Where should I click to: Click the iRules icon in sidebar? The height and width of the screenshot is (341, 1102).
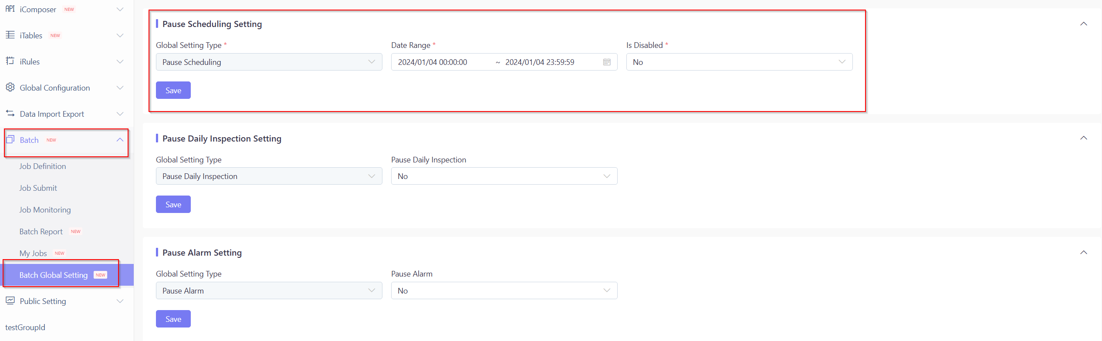(10, 61)
